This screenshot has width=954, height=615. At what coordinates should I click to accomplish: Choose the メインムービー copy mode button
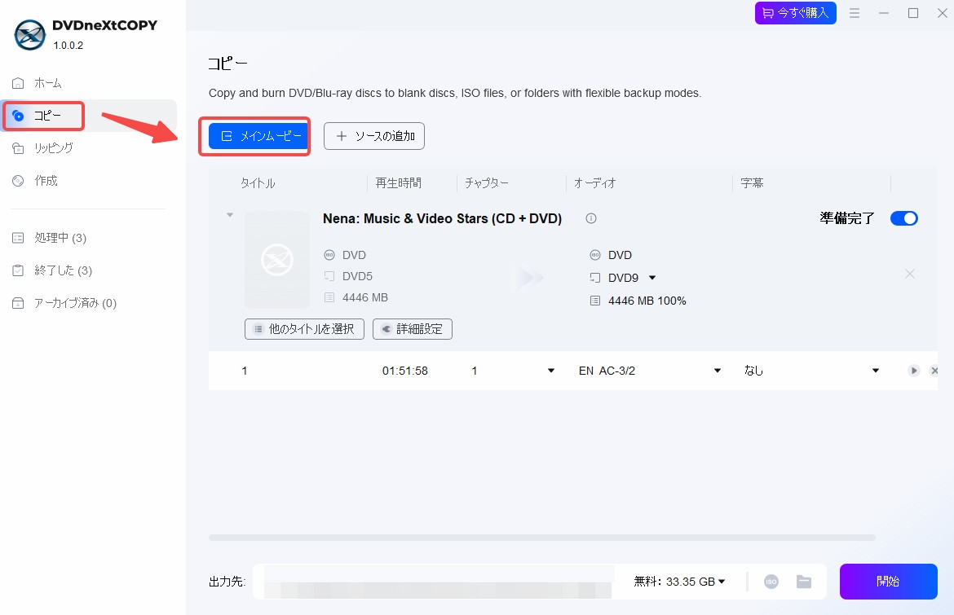pyautogui.click(x=258, y=136)
